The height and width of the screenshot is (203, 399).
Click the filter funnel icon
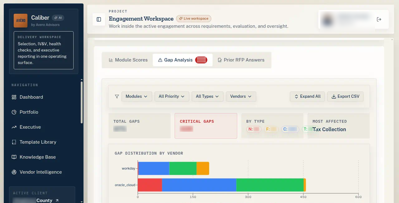tap(117, 97)
